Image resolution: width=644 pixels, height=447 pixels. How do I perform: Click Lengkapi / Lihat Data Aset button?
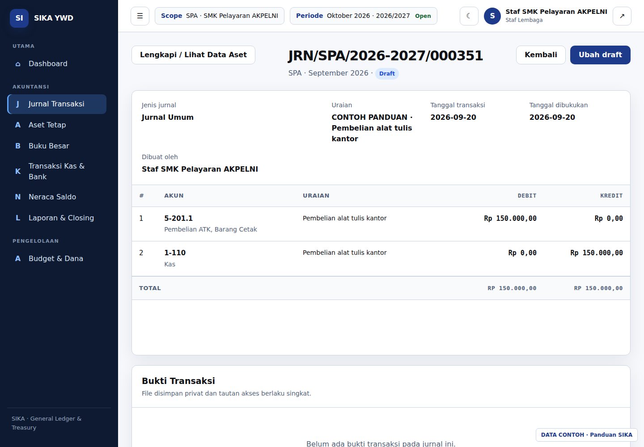193,55
